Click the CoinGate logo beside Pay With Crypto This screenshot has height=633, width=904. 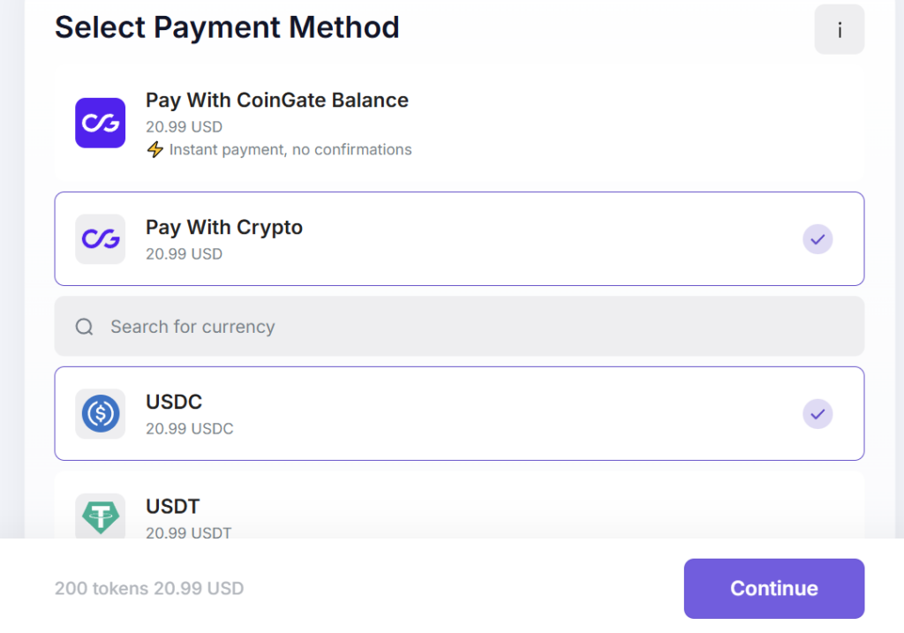pyautogui.click(x=100, y=239)
